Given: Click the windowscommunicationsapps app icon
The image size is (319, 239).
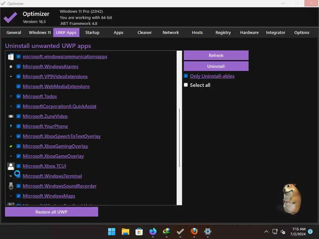Looking at the screenshot, I should (x=11, y=57).
